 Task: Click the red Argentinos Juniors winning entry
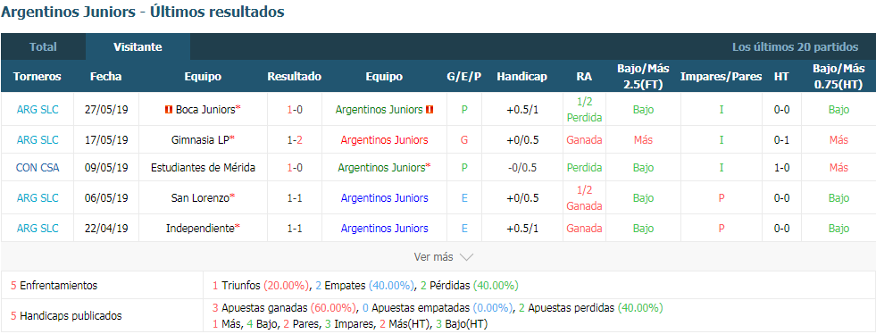pos(384,140)
